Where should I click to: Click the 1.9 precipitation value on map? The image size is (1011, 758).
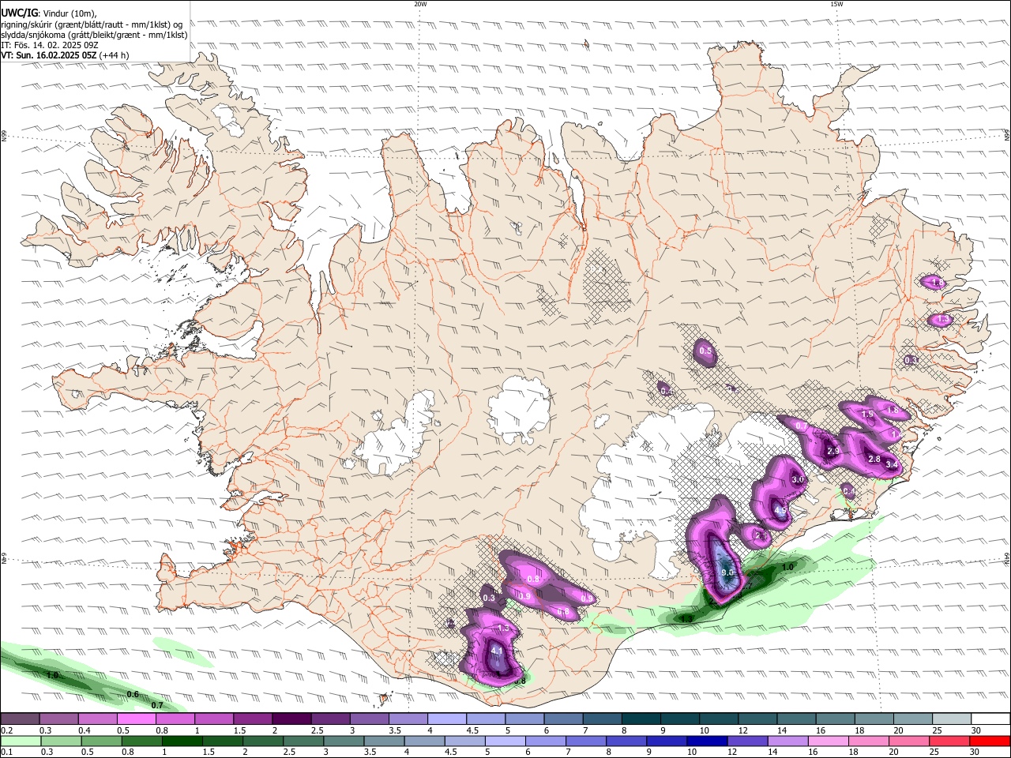(867, 415)
